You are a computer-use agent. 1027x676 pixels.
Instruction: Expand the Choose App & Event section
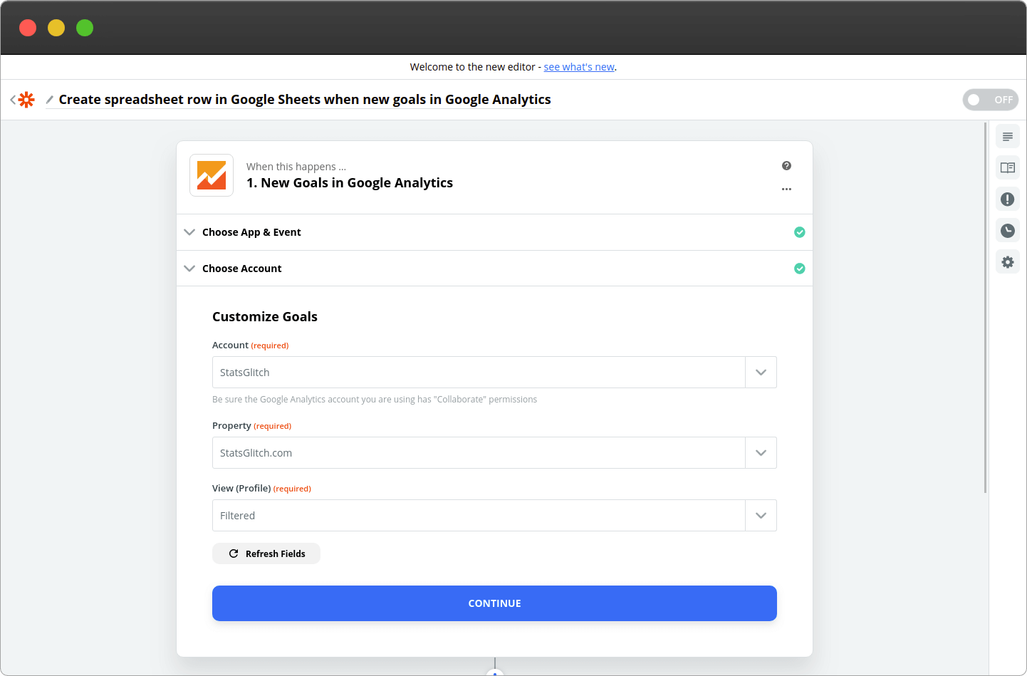pyautogui.click(x=494, y=232)
